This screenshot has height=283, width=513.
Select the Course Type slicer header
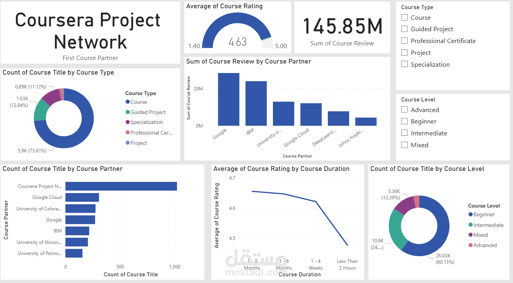click(x=417, y=7)
